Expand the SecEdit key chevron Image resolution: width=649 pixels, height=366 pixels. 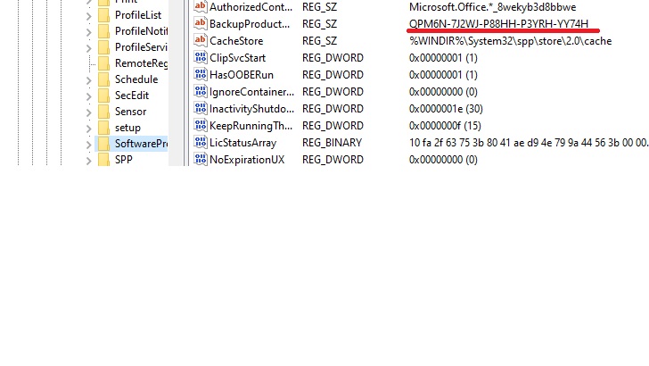[x=89, y=96]
